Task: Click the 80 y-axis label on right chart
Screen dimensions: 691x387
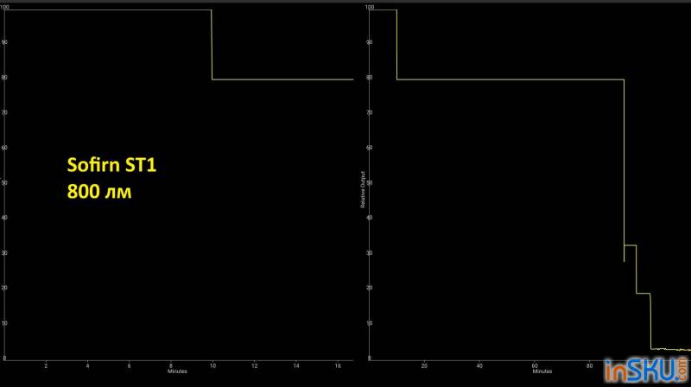Action: [370, 78]
